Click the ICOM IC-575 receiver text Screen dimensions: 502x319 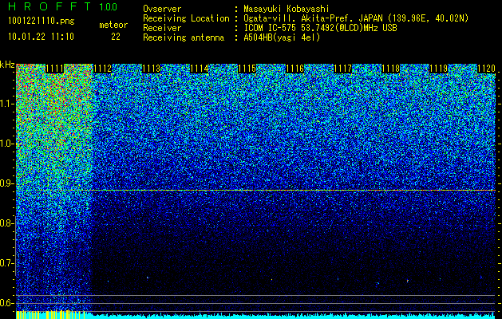(320, 28)
